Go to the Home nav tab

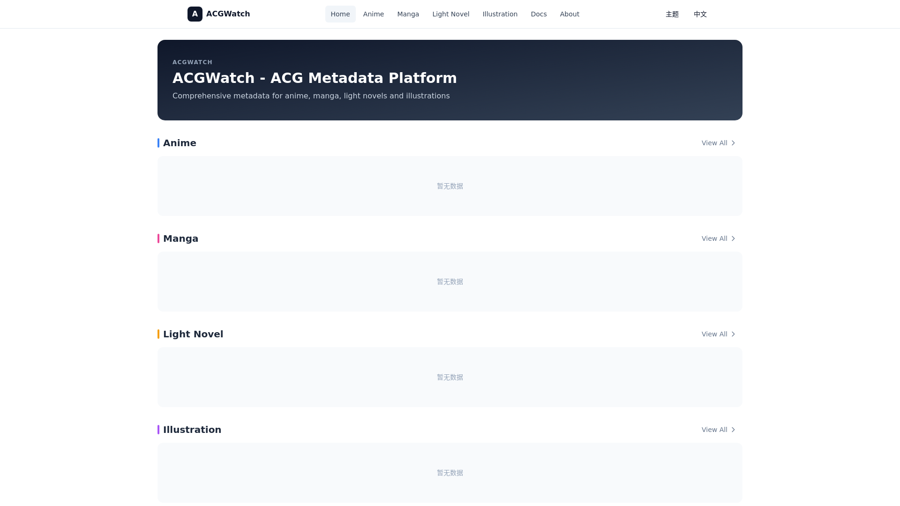click(340, 14)
